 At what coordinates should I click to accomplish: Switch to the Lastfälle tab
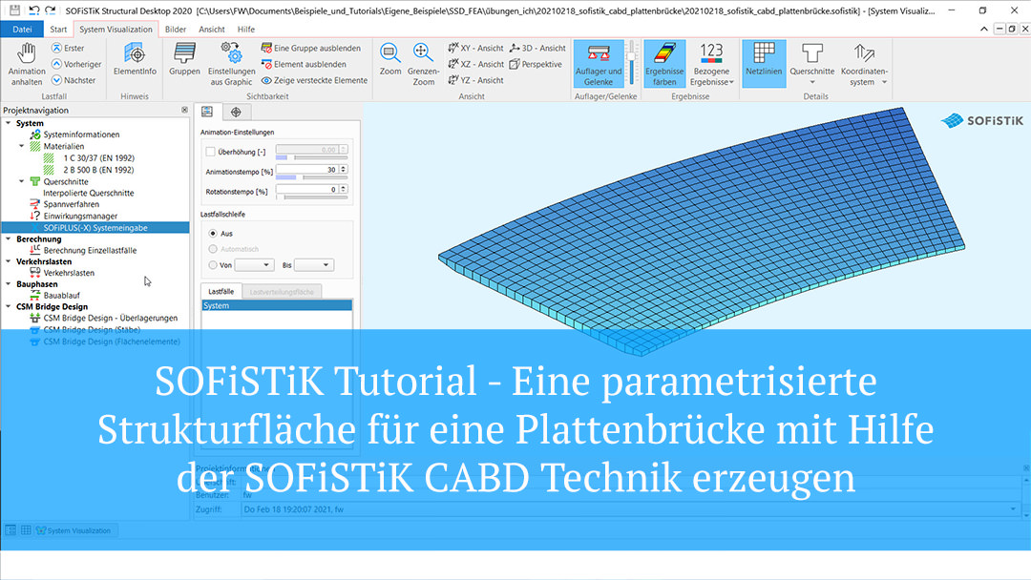(221, 290)
